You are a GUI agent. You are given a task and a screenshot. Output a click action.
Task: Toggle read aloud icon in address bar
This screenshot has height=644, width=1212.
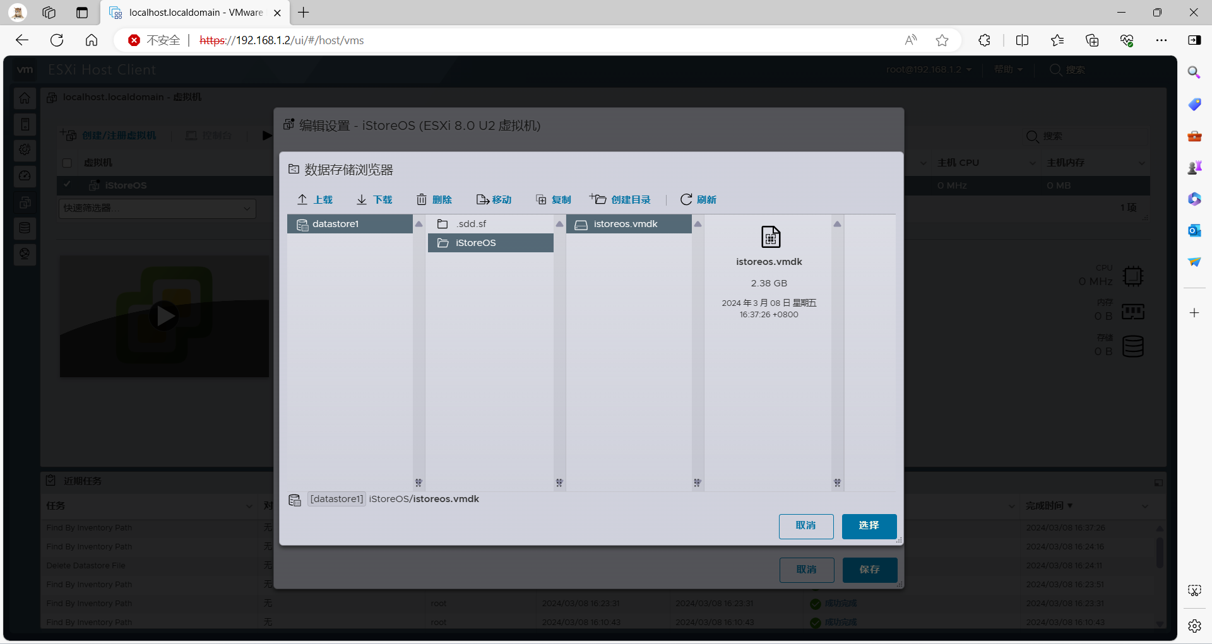910,40
